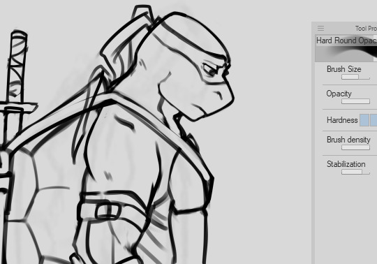The height and width of the screenshot is (264, 377).
Task: Adjust the Brush density slider
Action: tap(355, 147)
